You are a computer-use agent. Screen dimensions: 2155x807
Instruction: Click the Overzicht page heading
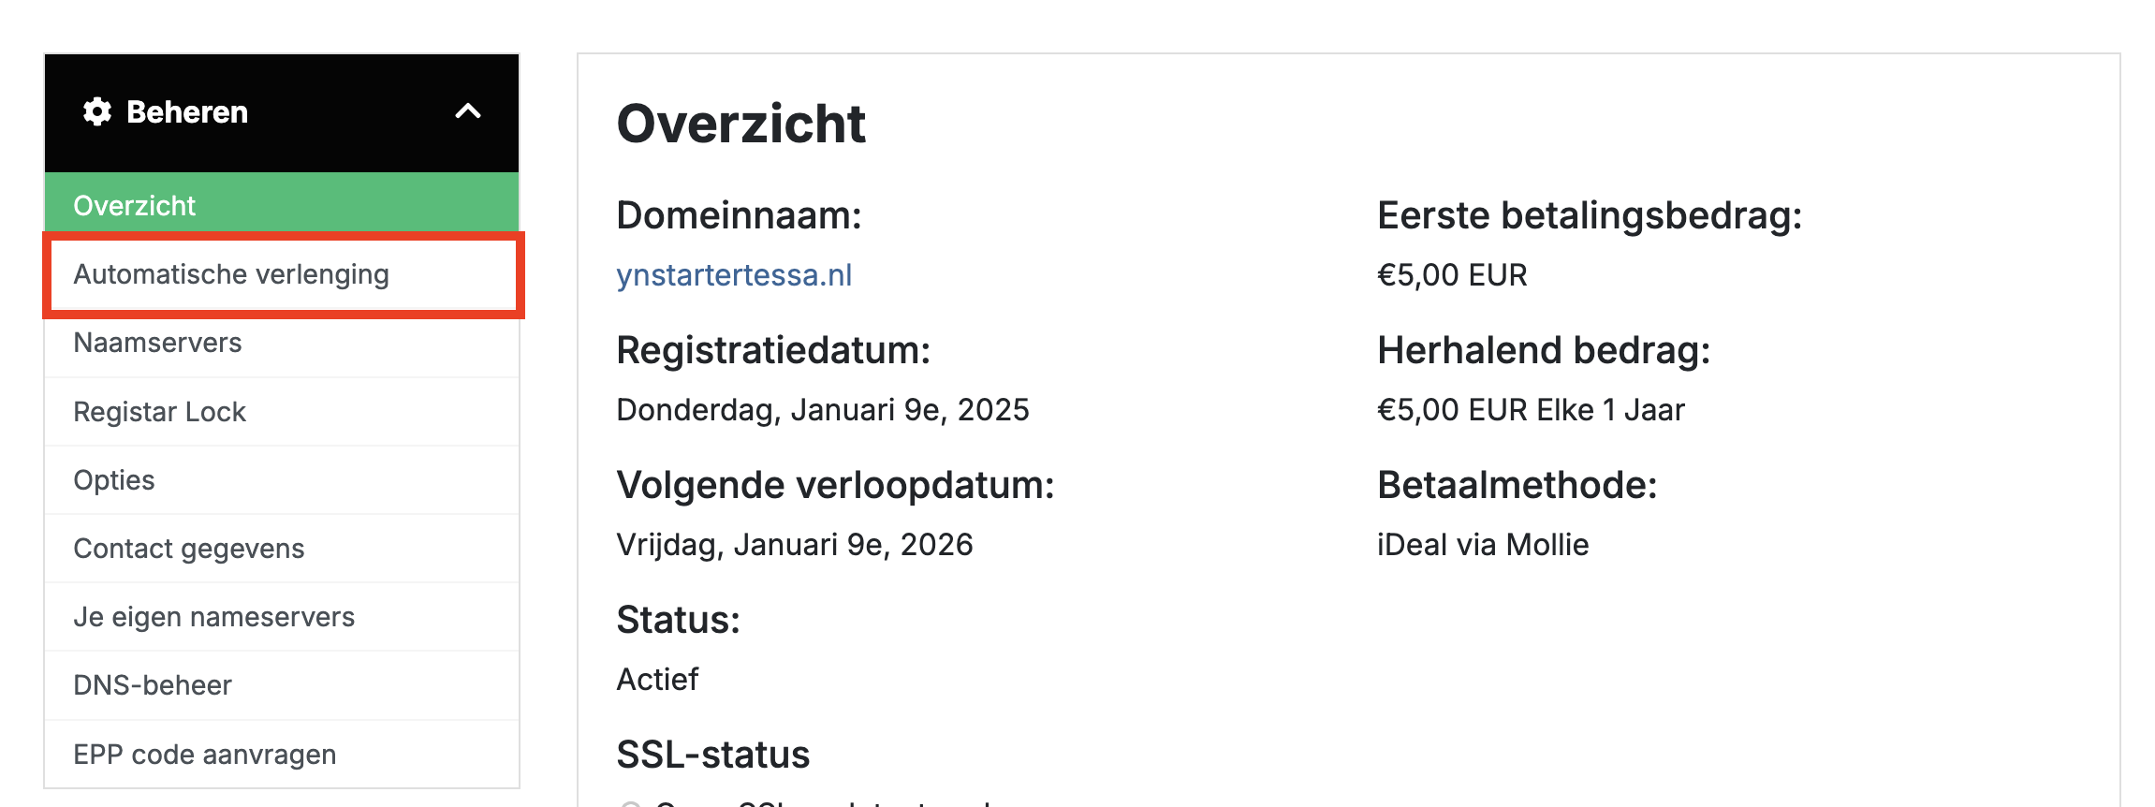pos(740,124)
